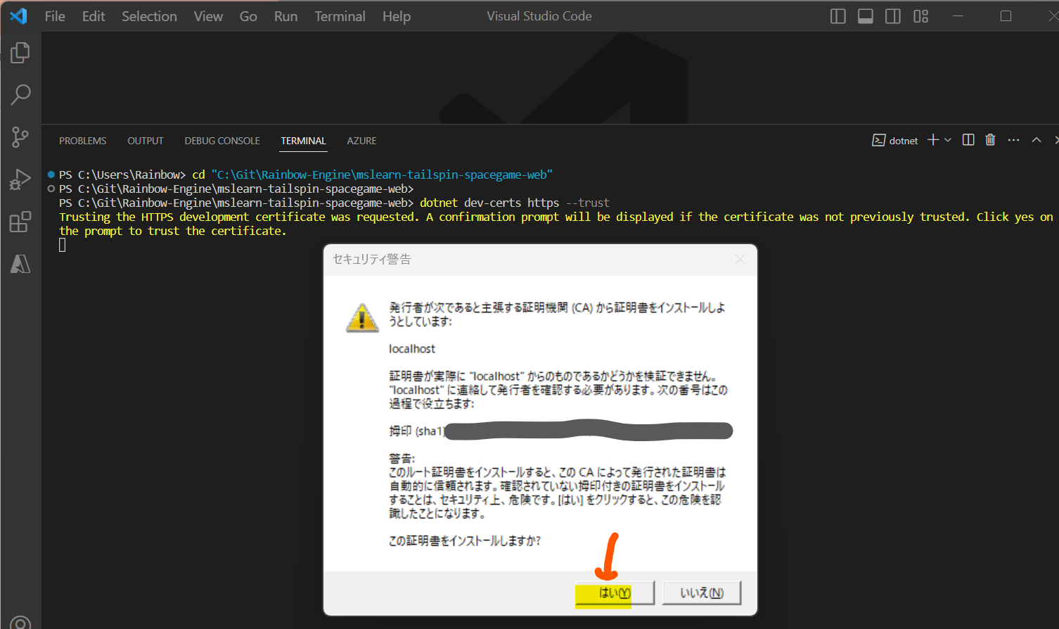Click 拇印 (sha1) thumbprint label
1059x629 pixels.
pyautogui.click(x=417, y=431)
